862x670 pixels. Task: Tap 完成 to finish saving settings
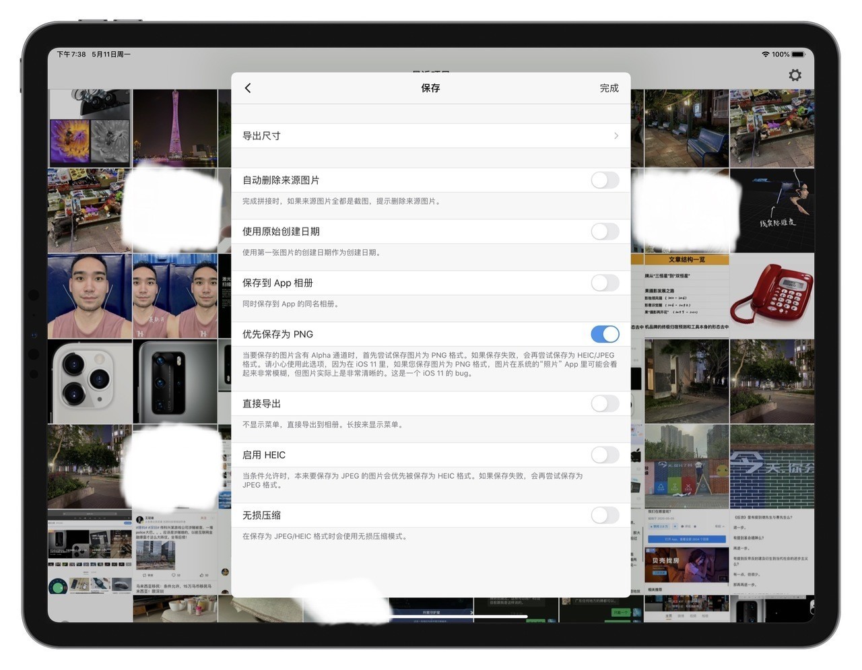(608, 88)
